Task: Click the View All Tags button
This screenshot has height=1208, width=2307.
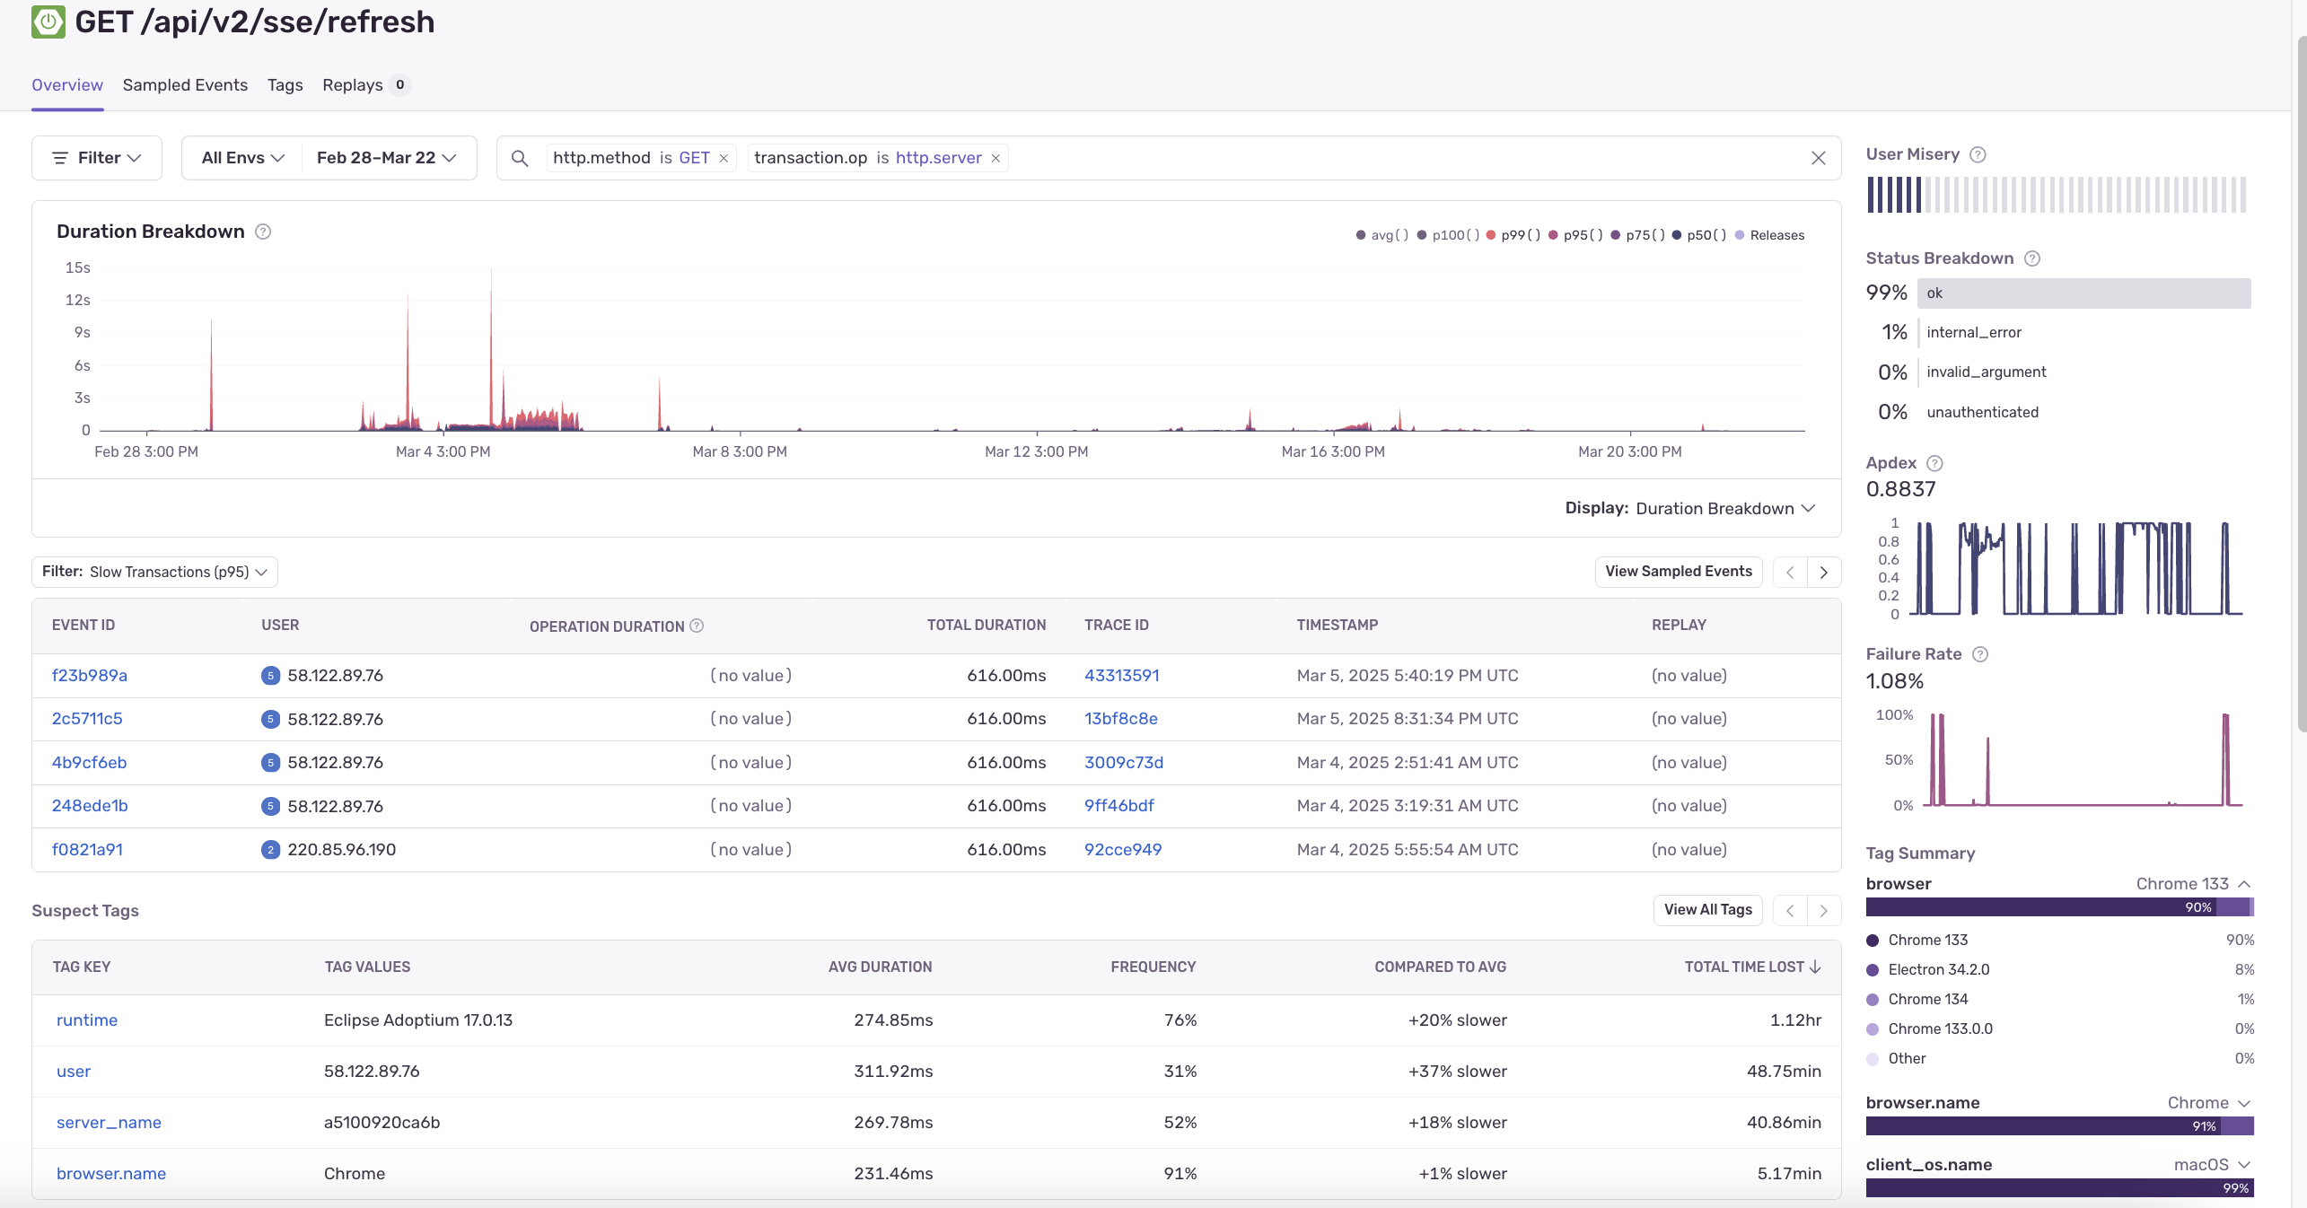Action: 1707,909
